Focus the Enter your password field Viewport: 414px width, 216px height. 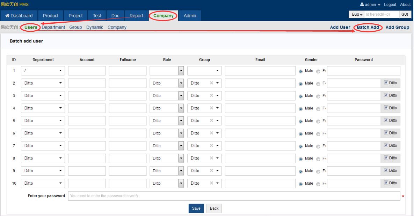coord(234,196)
